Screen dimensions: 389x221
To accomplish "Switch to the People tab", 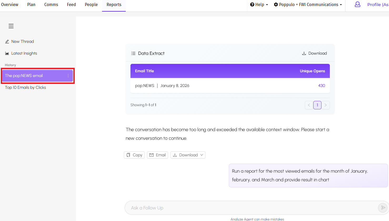I will click(91, 5).
